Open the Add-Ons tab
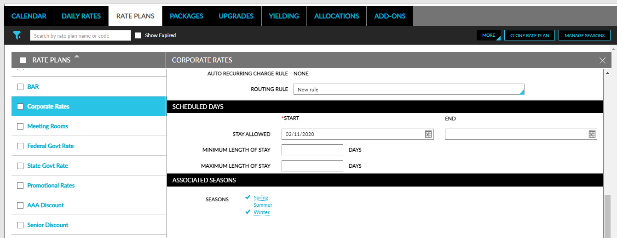Screen dimensions: 617x238 click(x=390, y=16)
